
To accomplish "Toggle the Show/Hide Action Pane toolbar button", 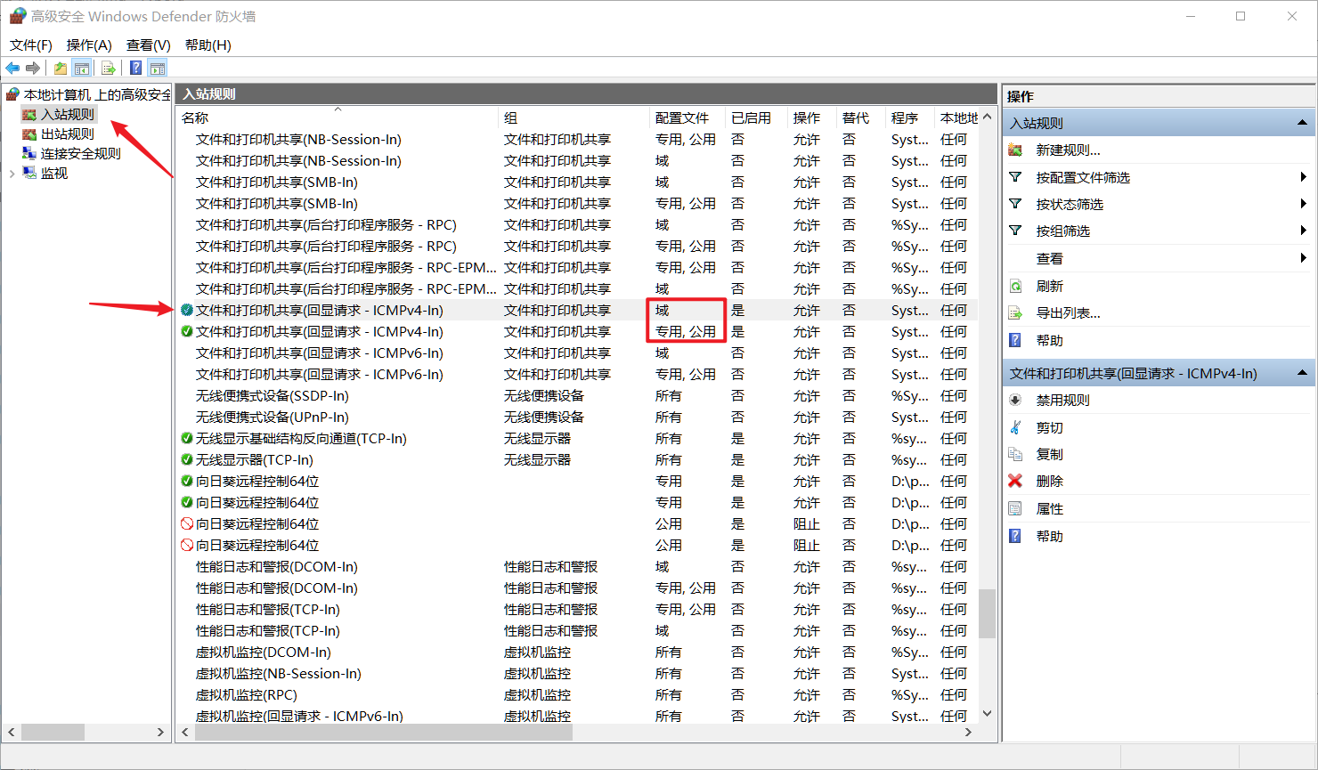I will tap(158, 69).
